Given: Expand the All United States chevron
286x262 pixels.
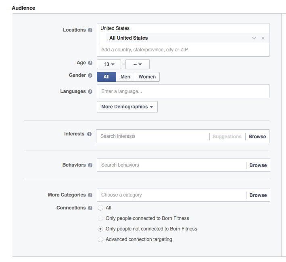Looking at the screenshot, I should click(254, 38).
